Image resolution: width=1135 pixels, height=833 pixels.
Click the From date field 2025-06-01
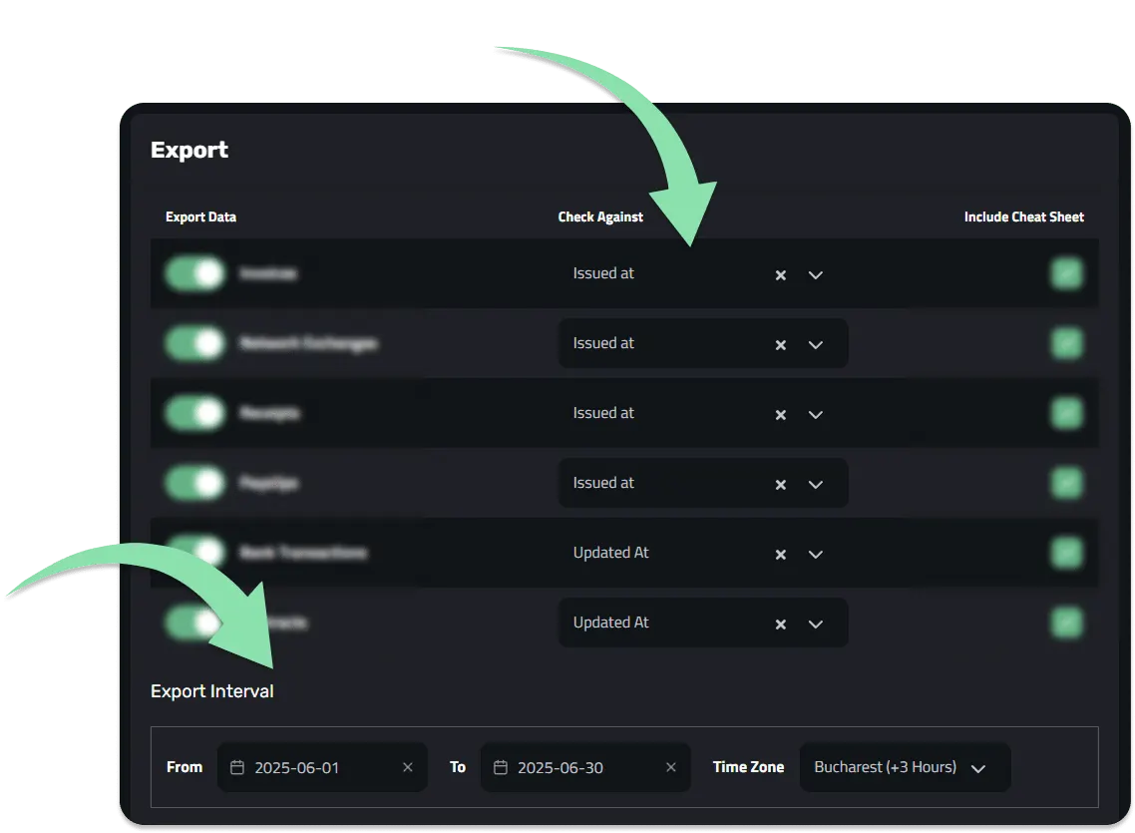point(322,767)
